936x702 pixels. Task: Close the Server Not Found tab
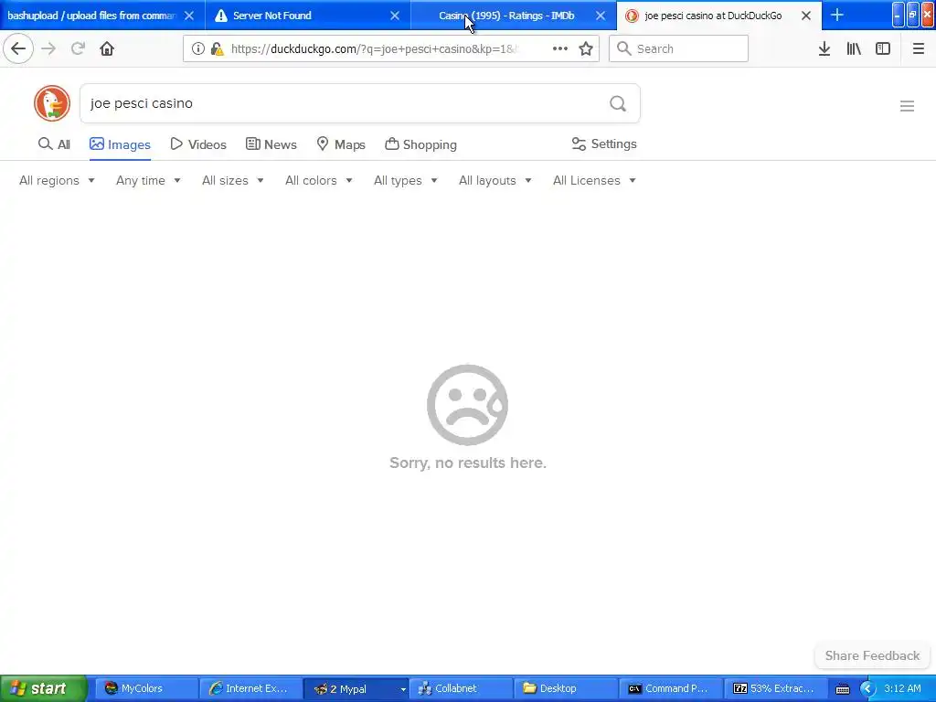click(395, 16)
